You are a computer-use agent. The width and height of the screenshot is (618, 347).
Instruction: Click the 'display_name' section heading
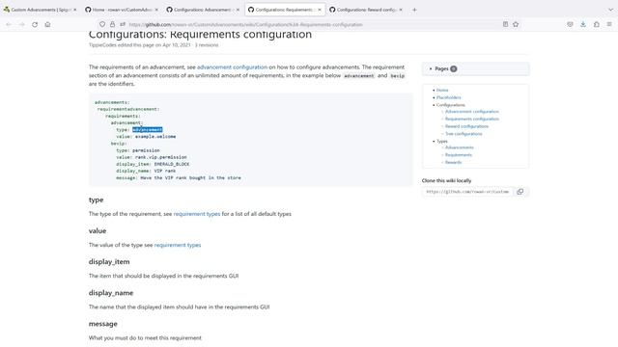point(111,293)
